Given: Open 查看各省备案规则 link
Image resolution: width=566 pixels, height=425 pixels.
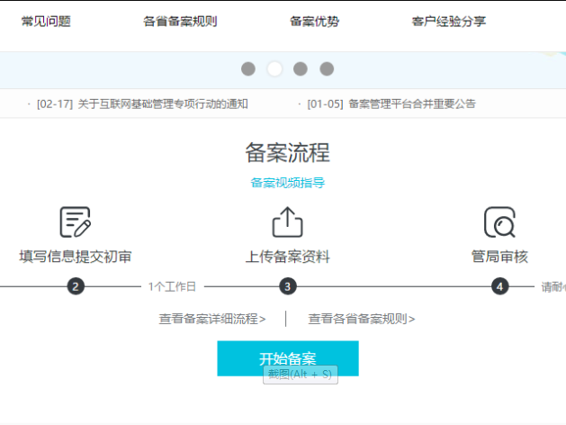Looking at the screenshot, I should pyautogui.click(x=362, y=319).
